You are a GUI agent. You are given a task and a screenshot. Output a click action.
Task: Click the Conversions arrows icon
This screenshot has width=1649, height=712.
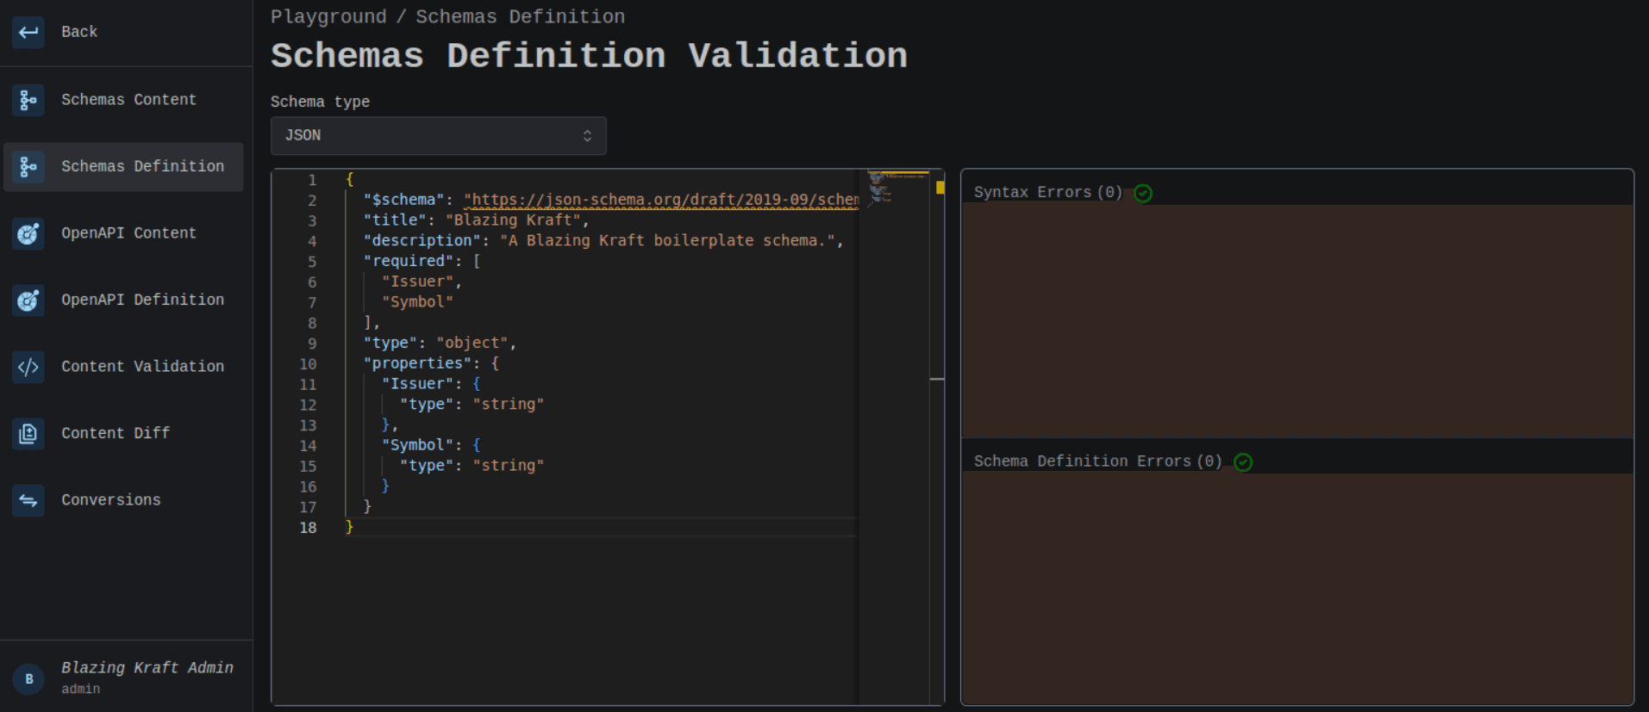click(28, 500)
